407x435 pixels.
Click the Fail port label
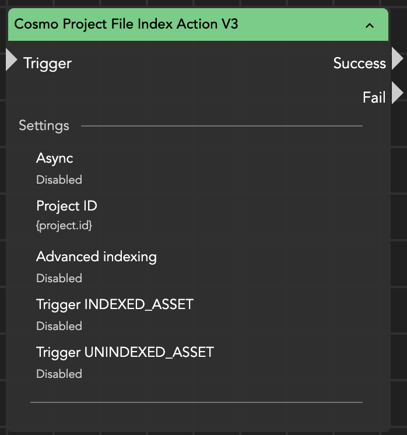[x=374, y=97]
